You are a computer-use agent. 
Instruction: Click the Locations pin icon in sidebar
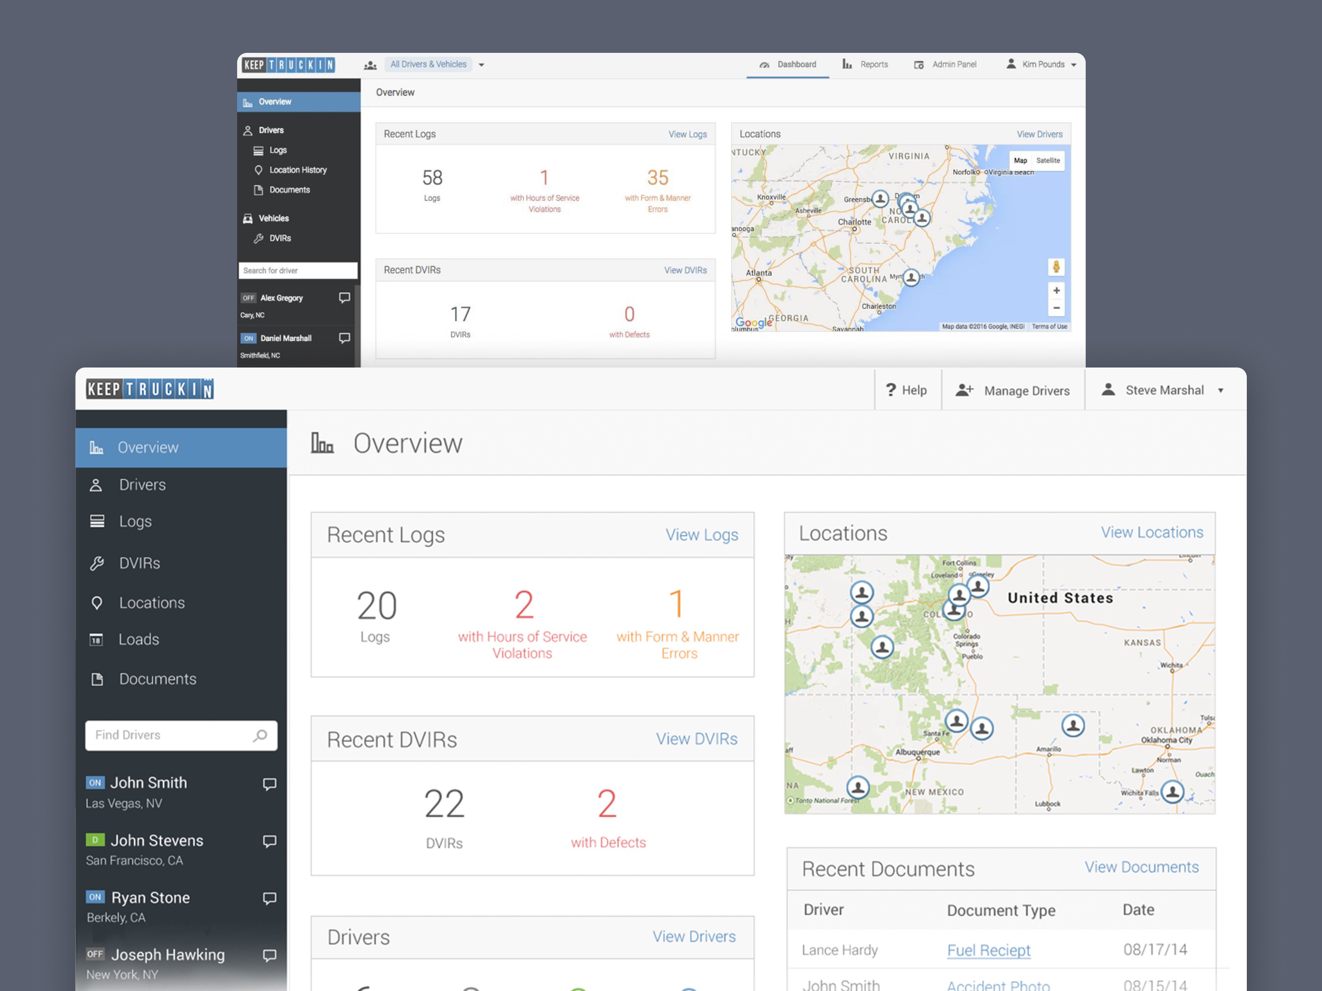[x=97, y=602]
